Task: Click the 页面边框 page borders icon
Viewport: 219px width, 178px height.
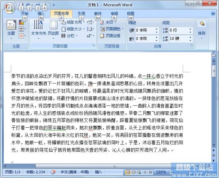Action: pyautogui.click(x=102, y=36)
